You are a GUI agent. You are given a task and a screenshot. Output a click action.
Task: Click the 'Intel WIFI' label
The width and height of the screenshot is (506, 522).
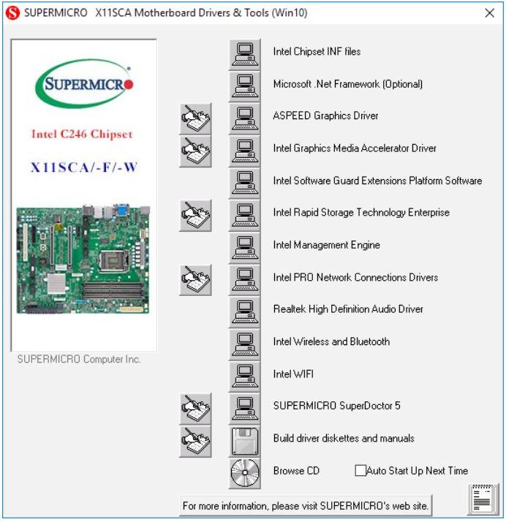(x=293, y=374)
